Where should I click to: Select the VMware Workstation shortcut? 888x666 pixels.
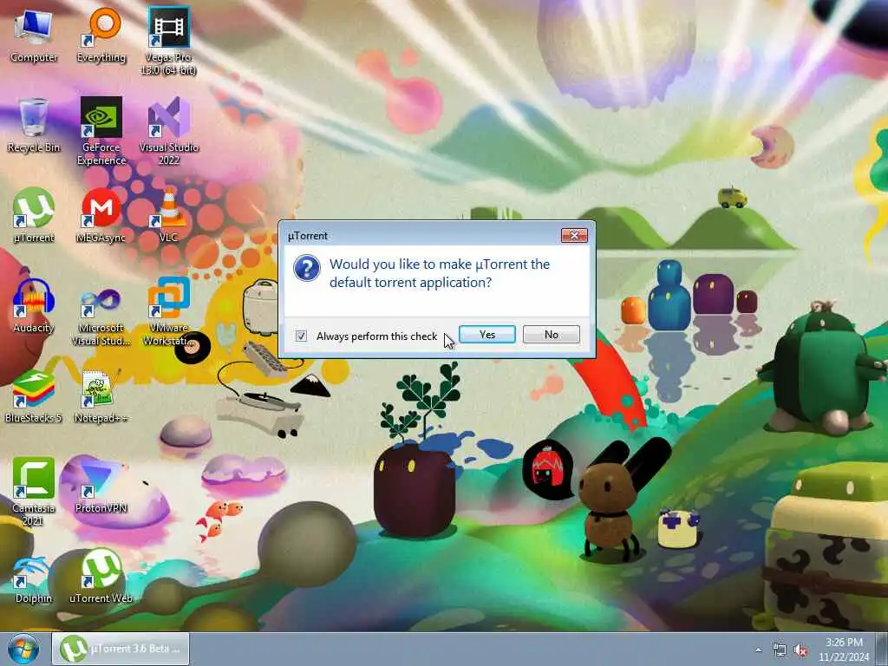(169, 312)
